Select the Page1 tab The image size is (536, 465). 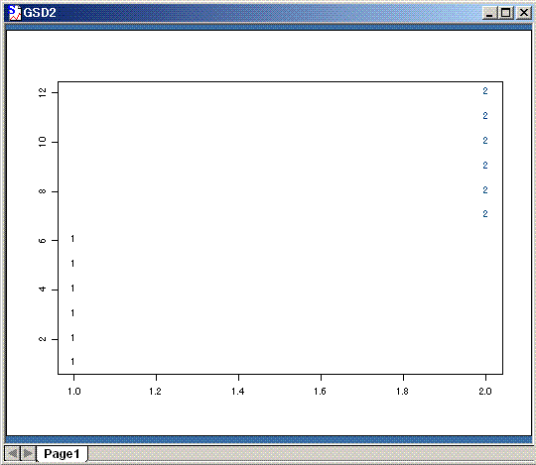tap(62, 454)
